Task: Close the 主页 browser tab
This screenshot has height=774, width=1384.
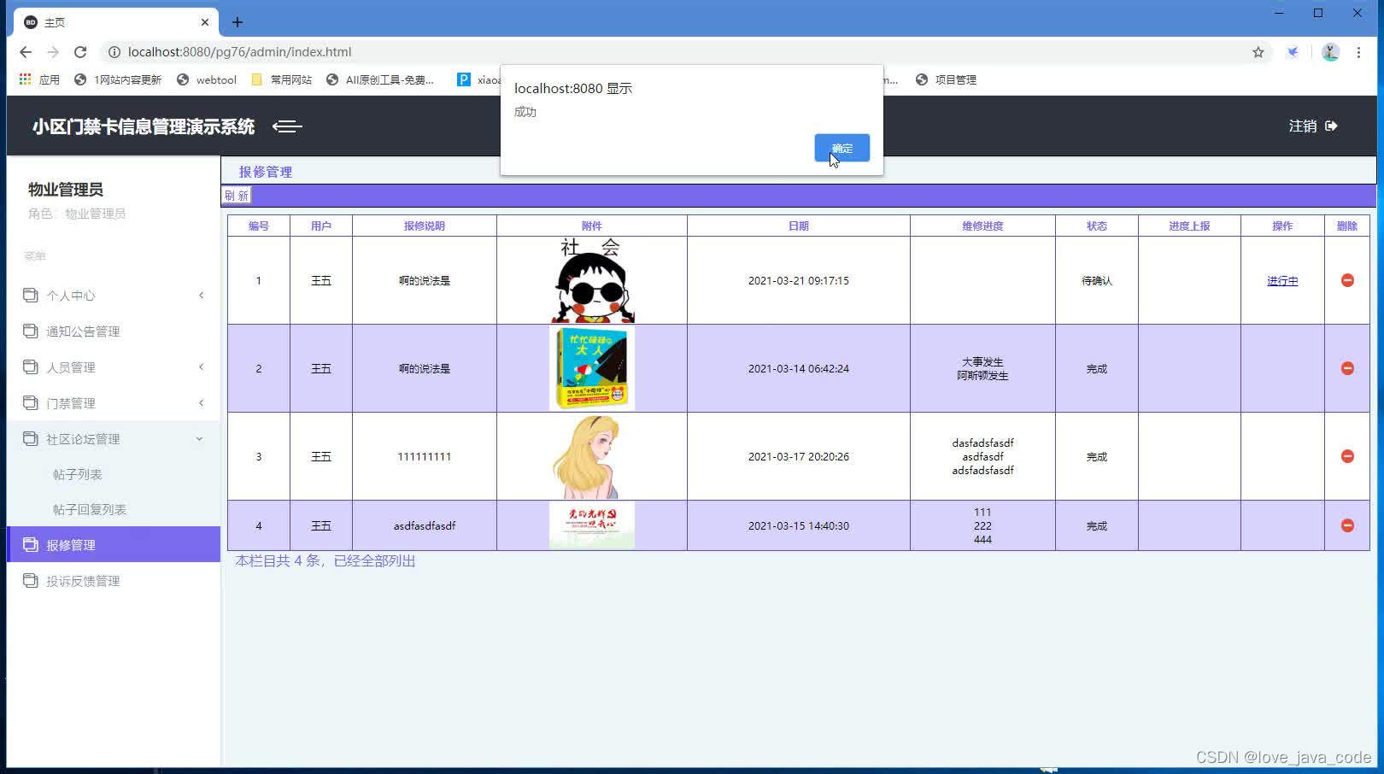Action: pyautogui.click(x=205, y=22)
